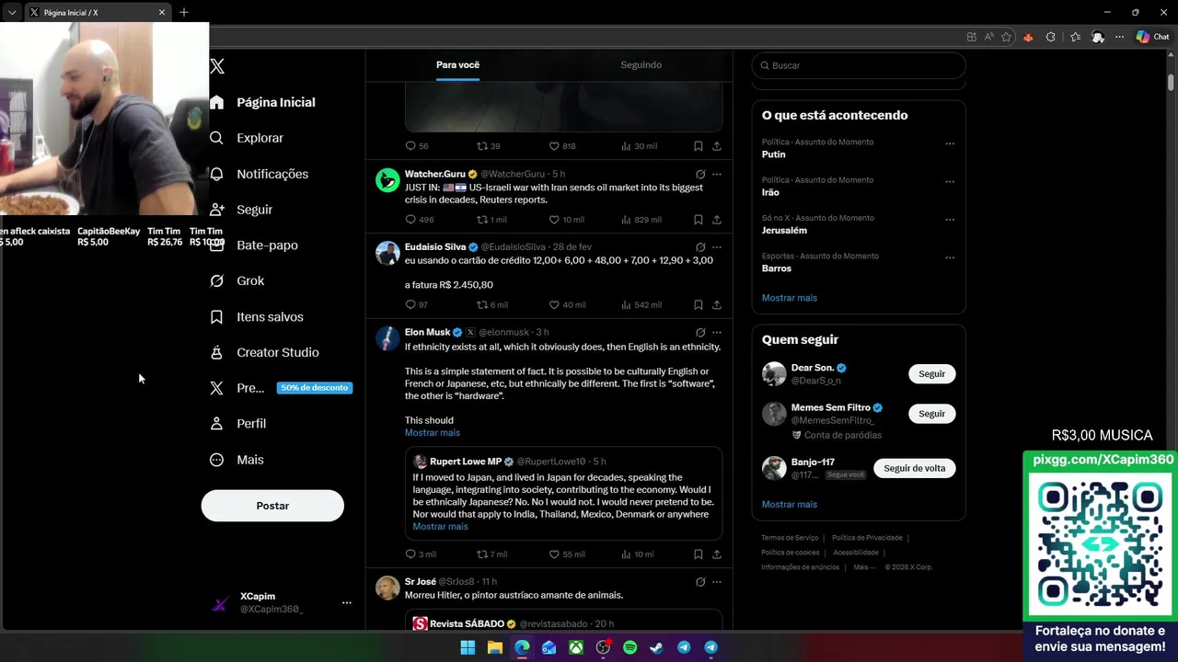Open Mais circle icon in sidebar
1178x662 pixels.
[216, 460]
